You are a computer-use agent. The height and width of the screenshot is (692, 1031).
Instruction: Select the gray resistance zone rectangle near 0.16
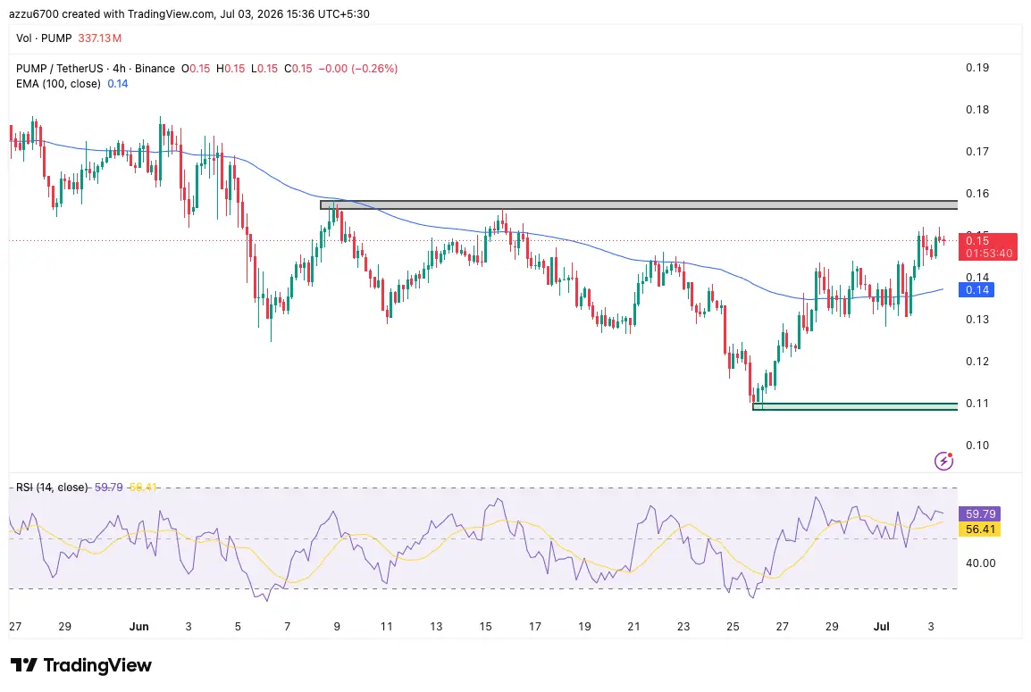[639, 205]
